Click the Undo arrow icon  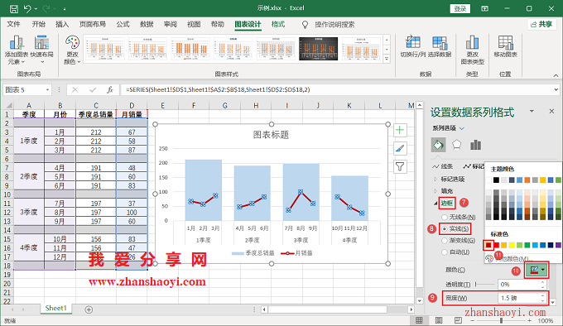pyautogui.click(x=27, y=8)
